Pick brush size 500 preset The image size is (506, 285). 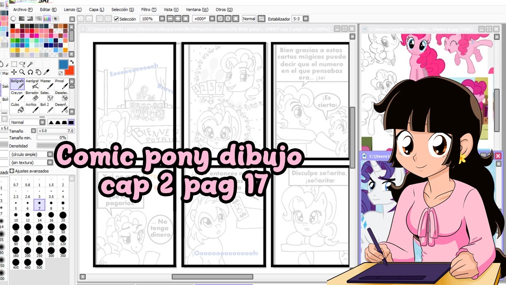tap(39, 264)
